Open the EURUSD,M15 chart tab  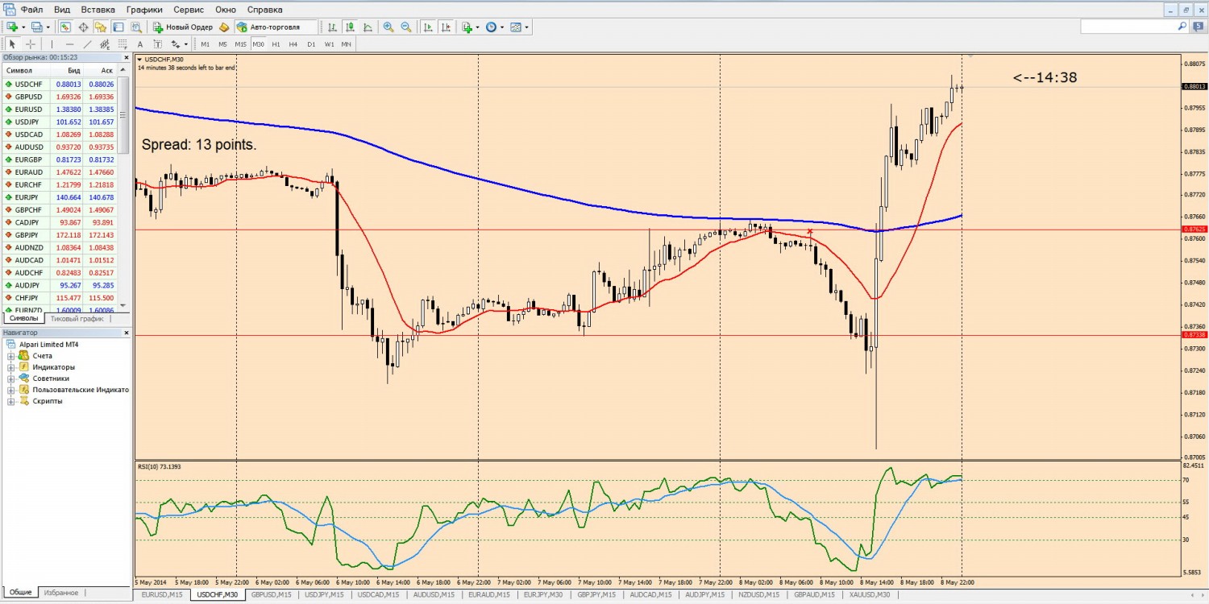pyautogui.click(x=160, y=594)
